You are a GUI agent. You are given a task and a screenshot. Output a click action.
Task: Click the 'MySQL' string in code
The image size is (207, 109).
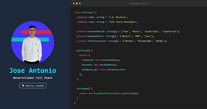coord(160,41)
